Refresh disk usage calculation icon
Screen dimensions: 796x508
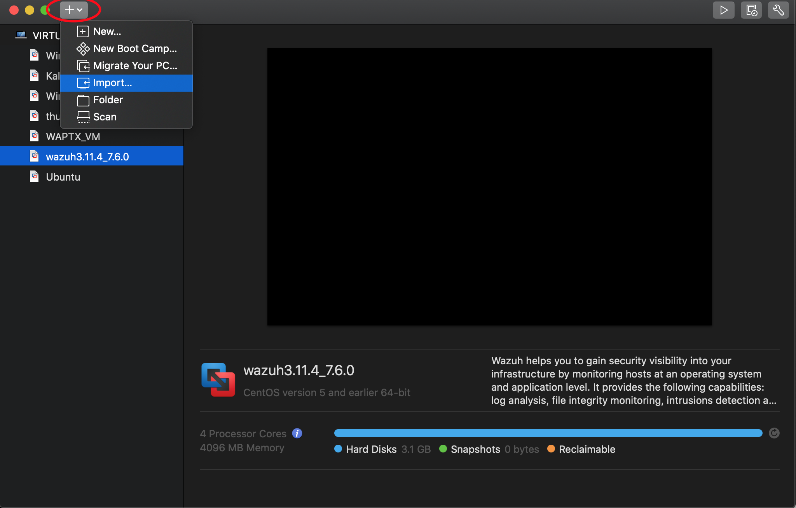[x=774, y=433]
